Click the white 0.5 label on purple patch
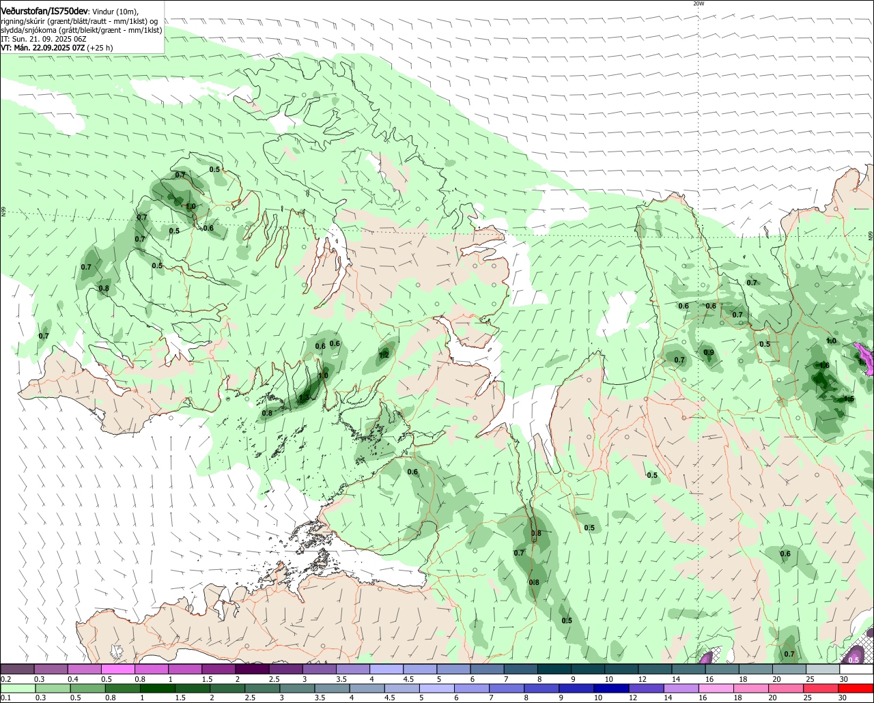Screen dimensions: 874x703 pyautogui.click(x=854, y=660)
